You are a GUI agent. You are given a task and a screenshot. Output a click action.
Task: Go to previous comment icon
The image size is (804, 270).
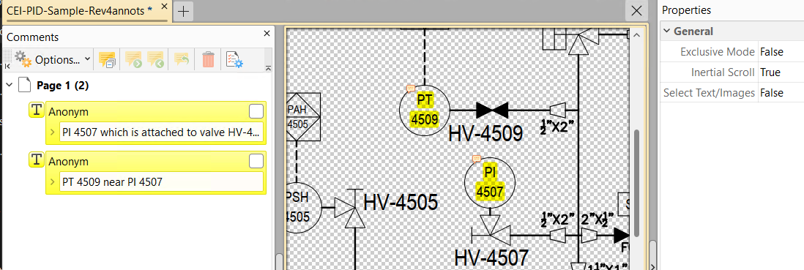(x=156, y=59)
